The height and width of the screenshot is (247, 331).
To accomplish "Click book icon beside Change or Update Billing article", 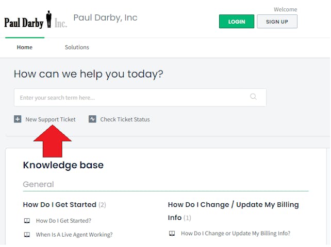I will click(172, 233).
